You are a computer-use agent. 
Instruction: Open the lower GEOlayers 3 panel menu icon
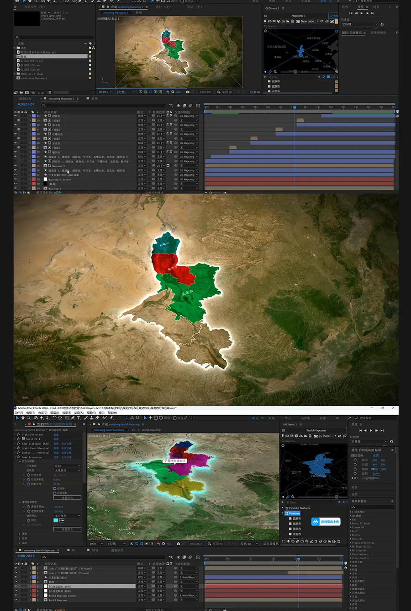301,424
